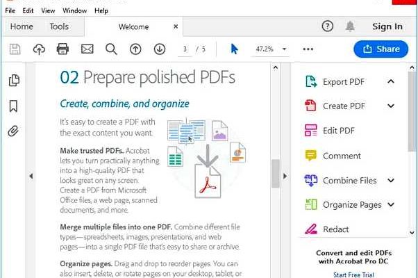Activate the selection arrow tool
This screenshot has width=418, height=278.
coord(234,49)
